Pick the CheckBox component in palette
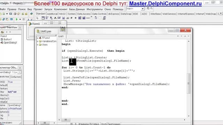Viewport: 223px width, 125px height. 71,18
